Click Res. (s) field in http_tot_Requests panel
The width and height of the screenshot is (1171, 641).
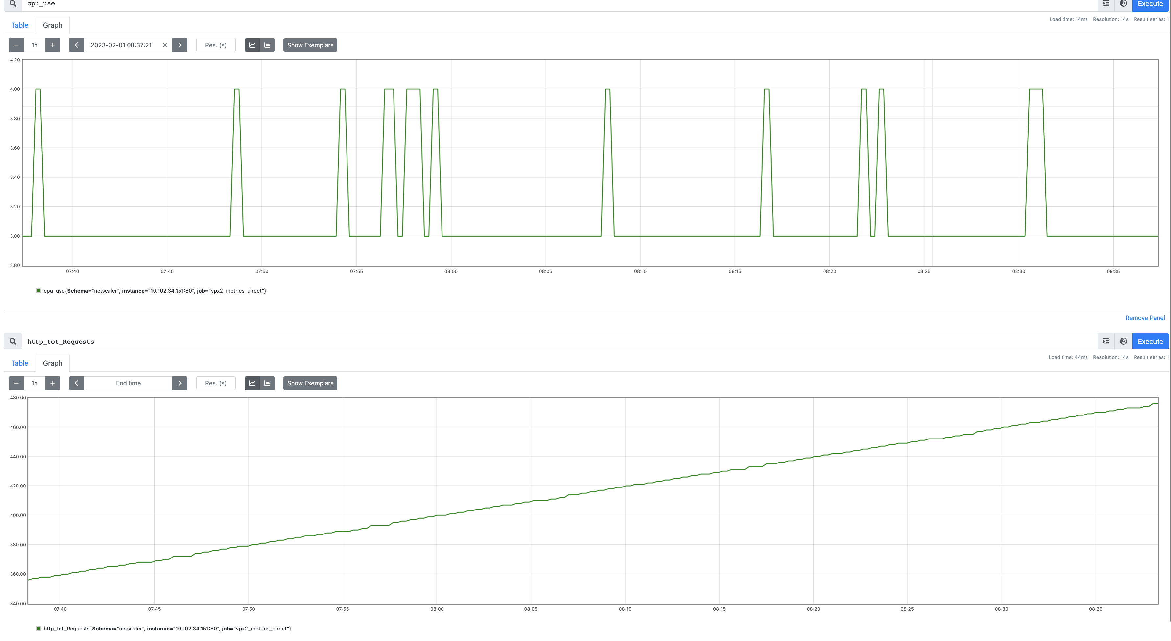[x=216, y=383]
